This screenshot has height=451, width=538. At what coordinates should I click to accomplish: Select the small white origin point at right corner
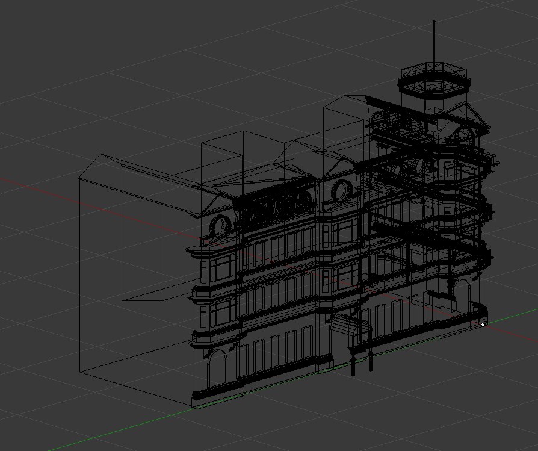(x=483, y=324)
